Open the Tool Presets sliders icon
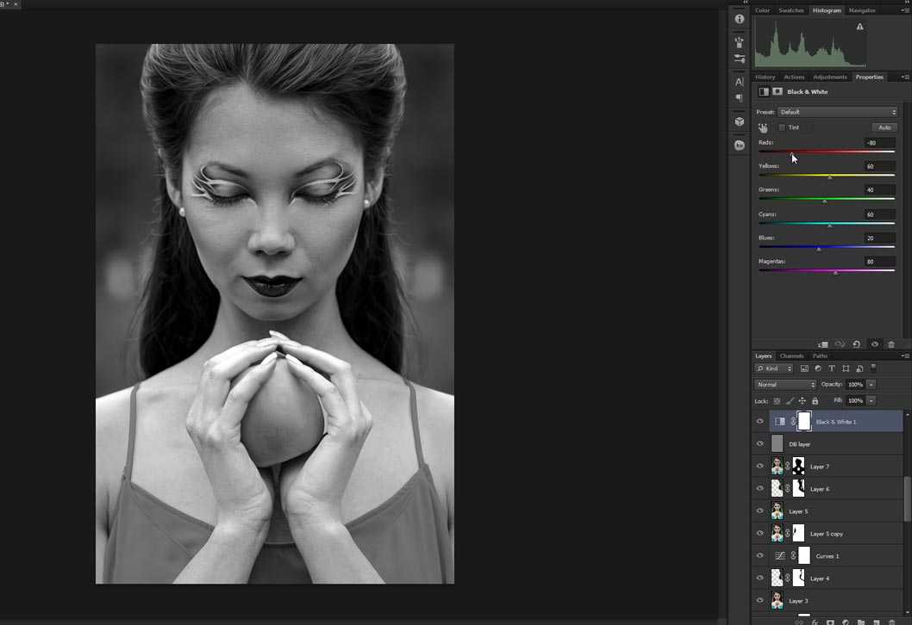Screen dimensions: 912x625 (x=740, y=59)
